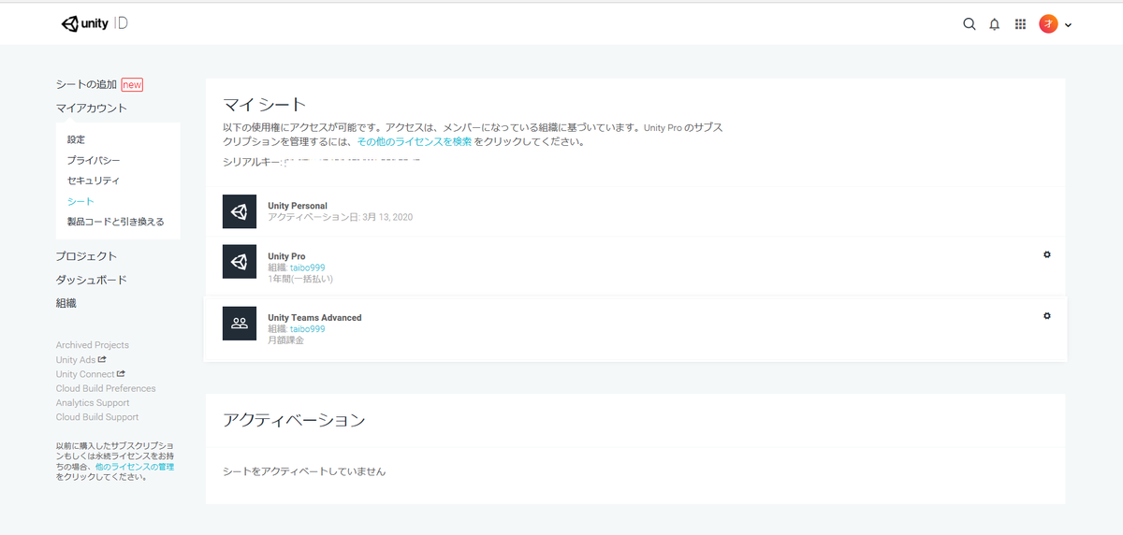1123x535 pixels.
Task: Click 他のライセンスの管理 link
Action: pos(135,466)
